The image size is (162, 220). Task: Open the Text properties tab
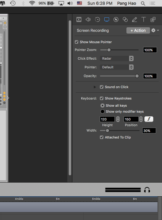143,19
